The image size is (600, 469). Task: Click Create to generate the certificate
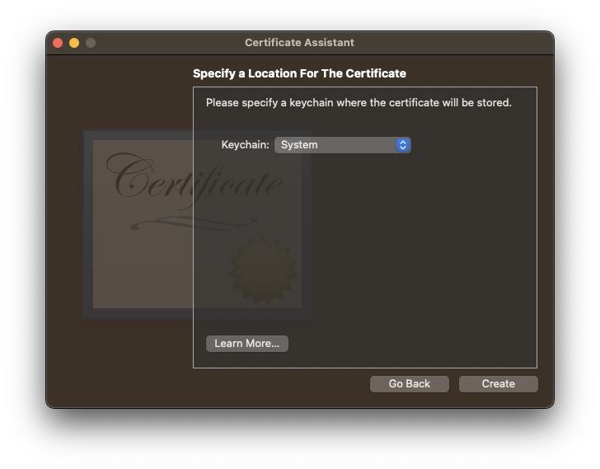[x=498, y=384]
